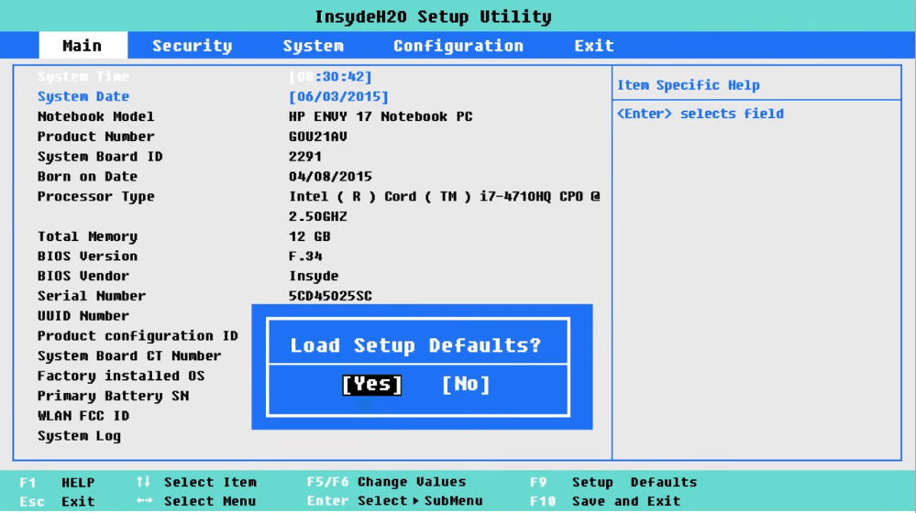The height and width of the screenshot is (513, 916).
Task: Click the up/down arrows Select Item icon
Action: click(143, 482)
